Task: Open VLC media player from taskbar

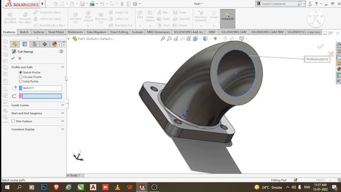Action: (x=118, y=187)
